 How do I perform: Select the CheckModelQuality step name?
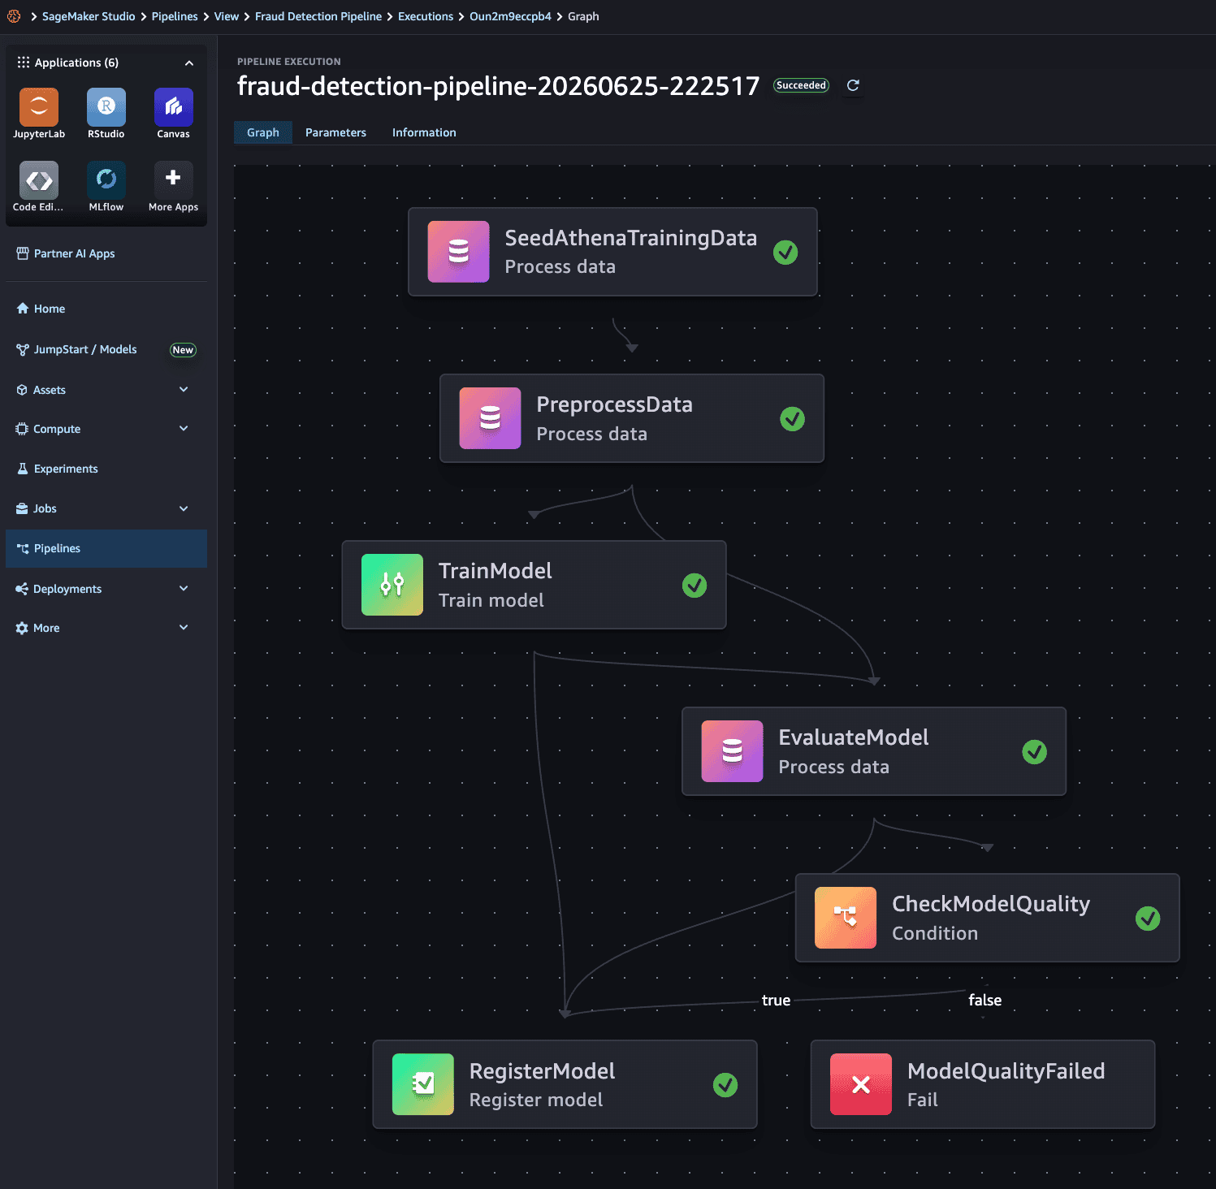(991, 904)
